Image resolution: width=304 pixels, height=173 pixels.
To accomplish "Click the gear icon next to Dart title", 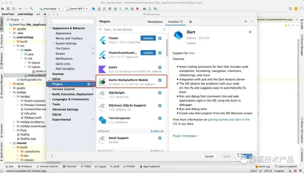I will point(250,32).
